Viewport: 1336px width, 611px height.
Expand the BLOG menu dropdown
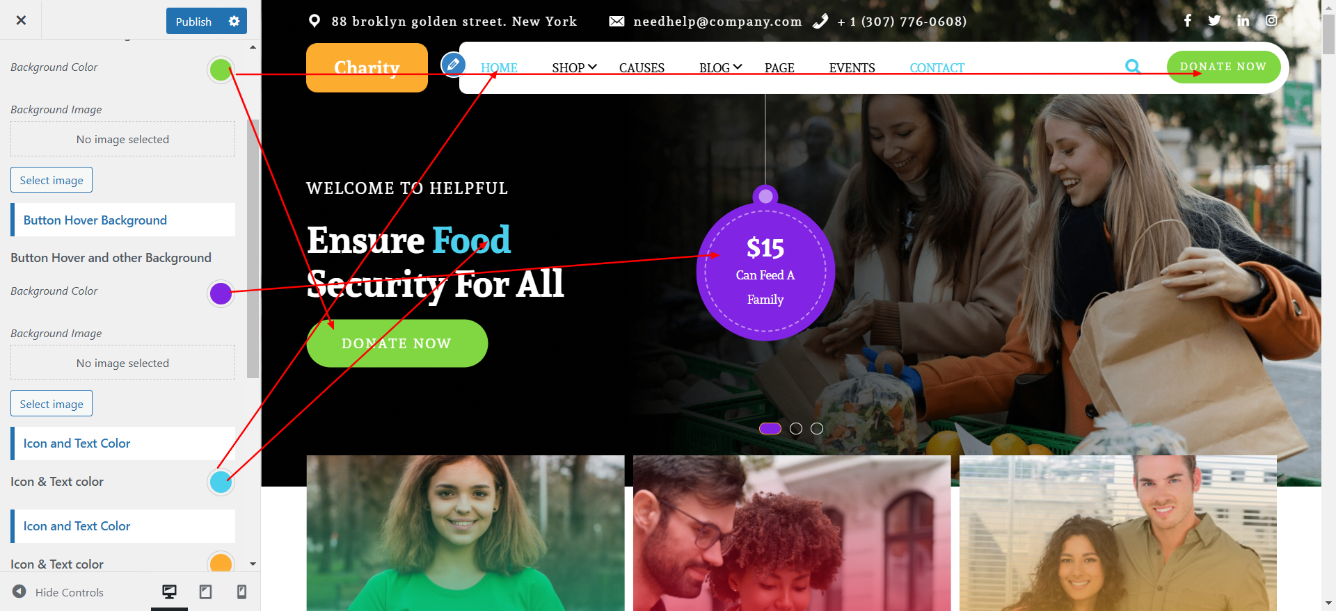pos(721,67)
